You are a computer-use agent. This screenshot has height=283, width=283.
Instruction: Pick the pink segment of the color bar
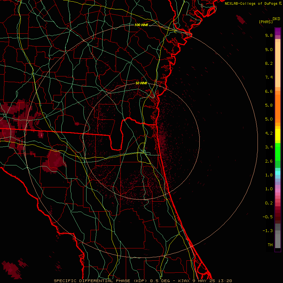pos(278,191)
